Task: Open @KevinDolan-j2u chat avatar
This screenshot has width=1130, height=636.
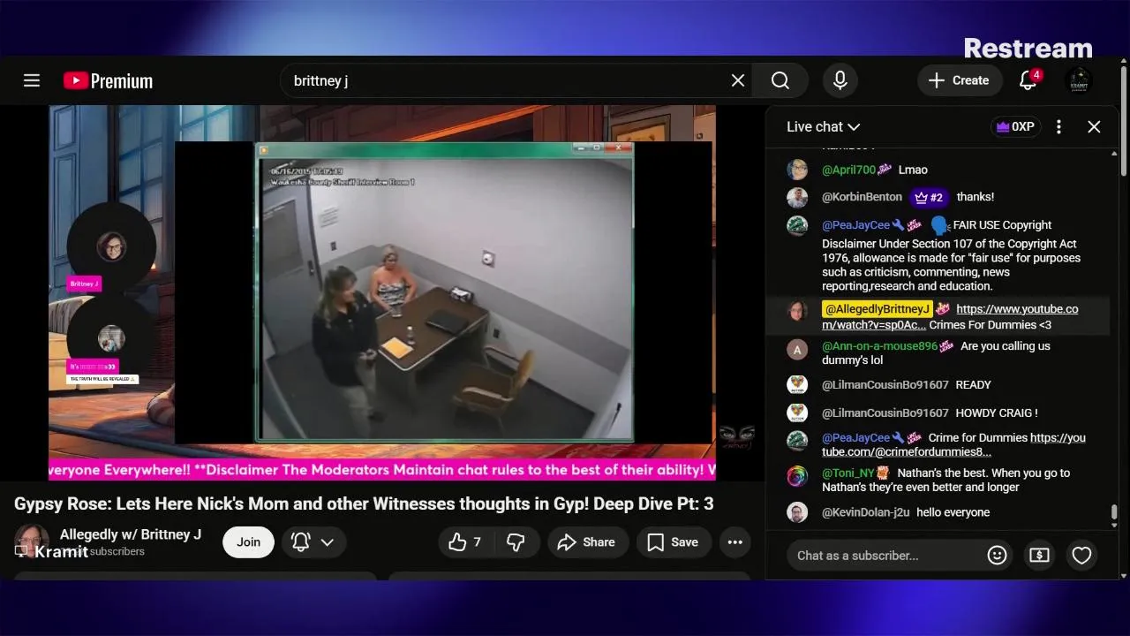Action: click(x=797, y=512)
